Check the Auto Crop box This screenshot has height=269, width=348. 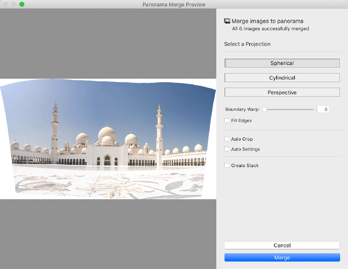[x=227, y=139]
